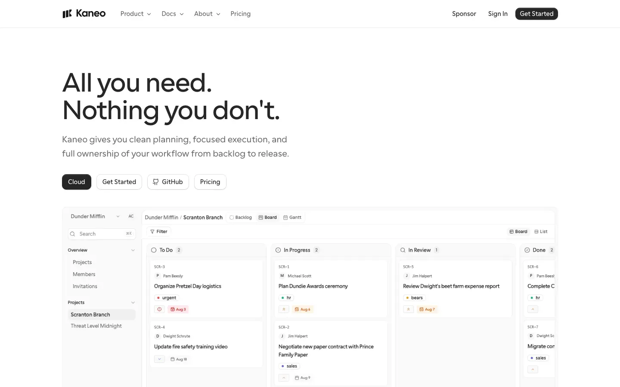
Task: Click priority icon on SCR-2 card
Action: coord(284,378)
